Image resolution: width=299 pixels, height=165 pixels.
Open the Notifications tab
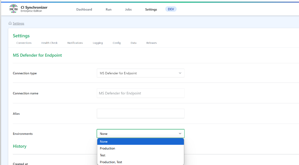coord(75,43)
